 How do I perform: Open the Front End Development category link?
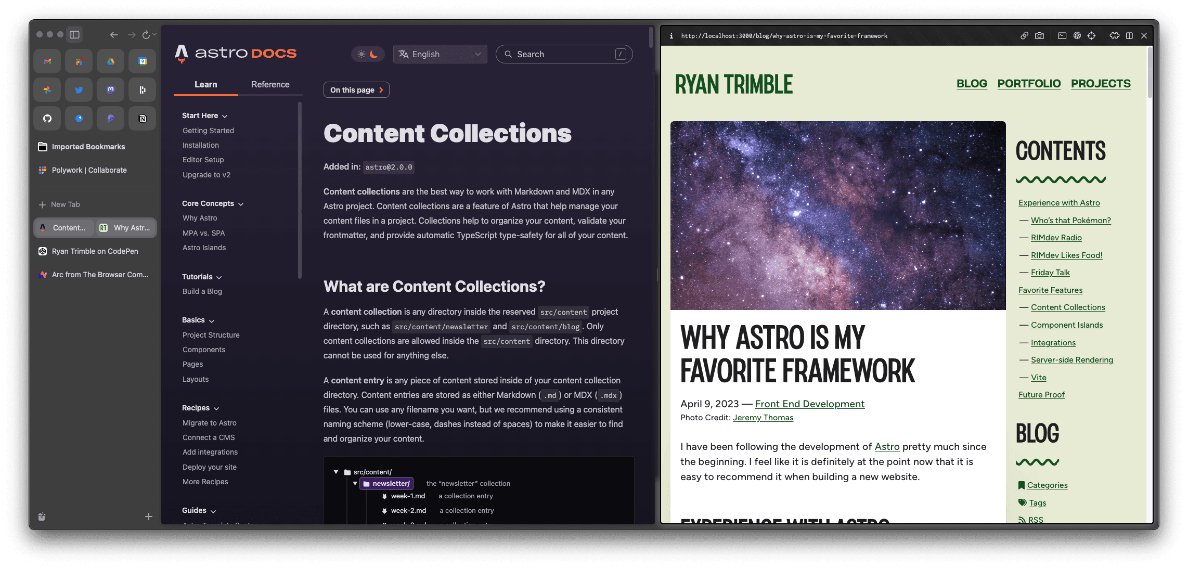[809, 404]
